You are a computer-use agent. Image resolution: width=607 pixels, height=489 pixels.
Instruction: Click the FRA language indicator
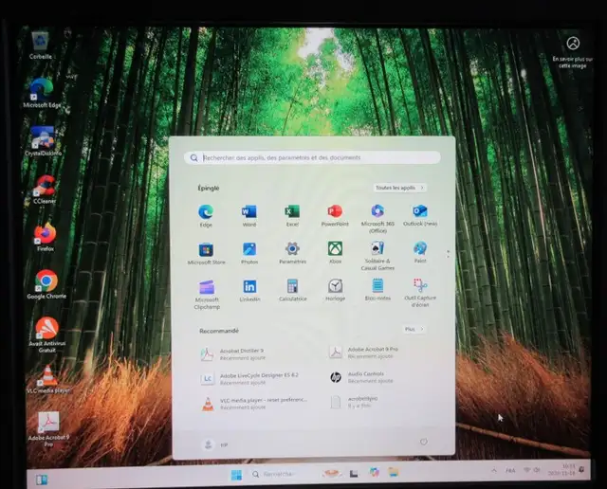pos(510,470)
